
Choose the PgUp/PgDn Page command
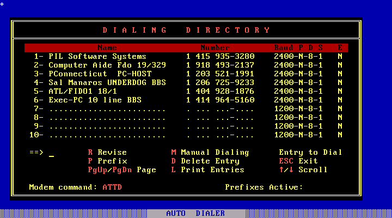[x=122, y=170]
